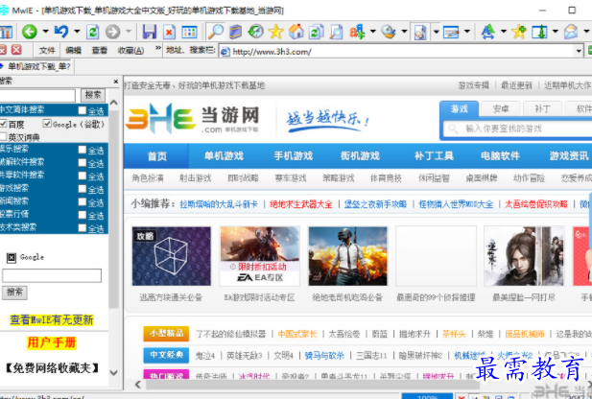
Task: Click the History clock icon
Action: (255, 32)
